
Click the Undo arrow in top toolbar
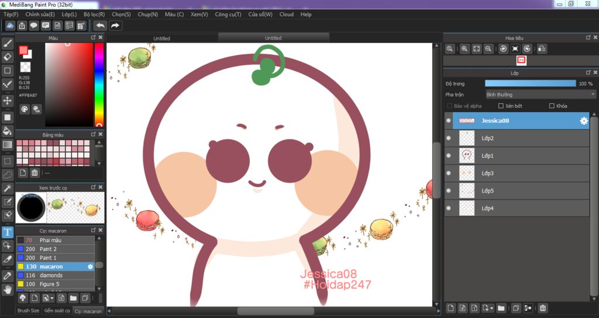(100, 26)
